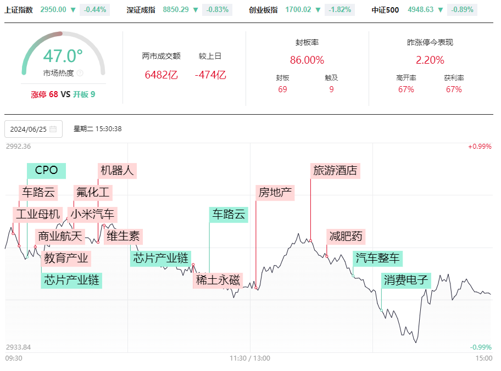Open the 汽车整车 sector tag
This screenshot has width=501, height=371.
point(377,258)
